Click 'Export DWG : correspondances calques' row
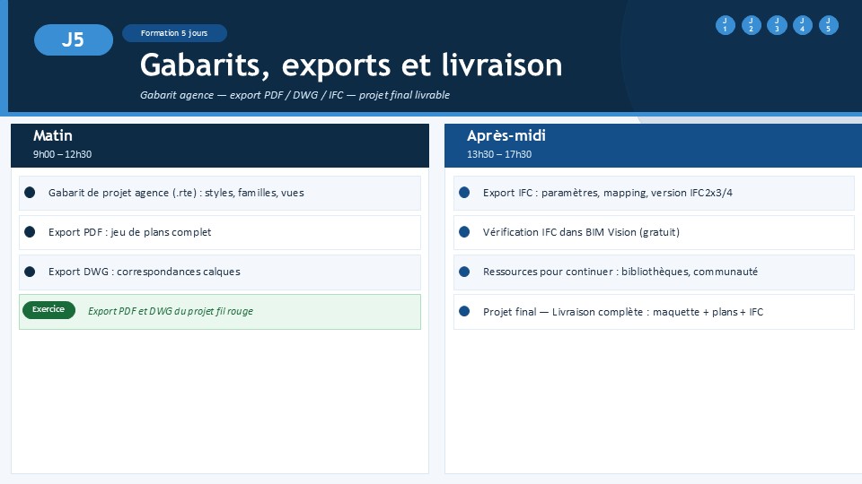862x484 pixels. tap(220, 272)
